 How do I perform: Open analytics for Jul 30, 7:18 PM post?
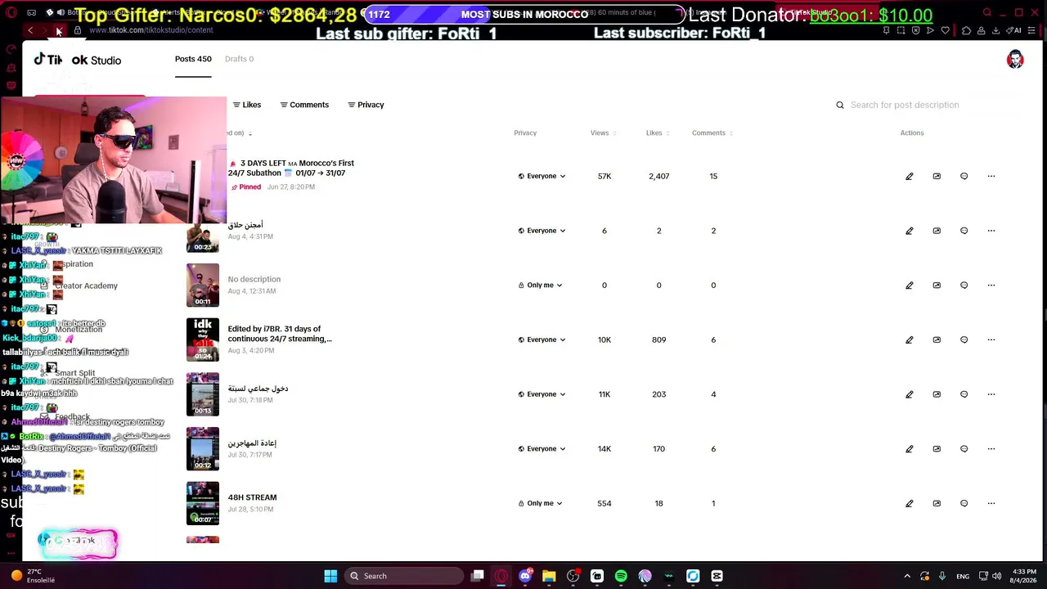[937, 394]
